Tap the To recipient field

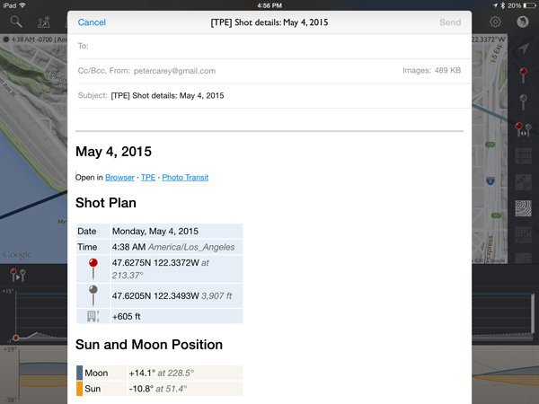pos(269,45)
